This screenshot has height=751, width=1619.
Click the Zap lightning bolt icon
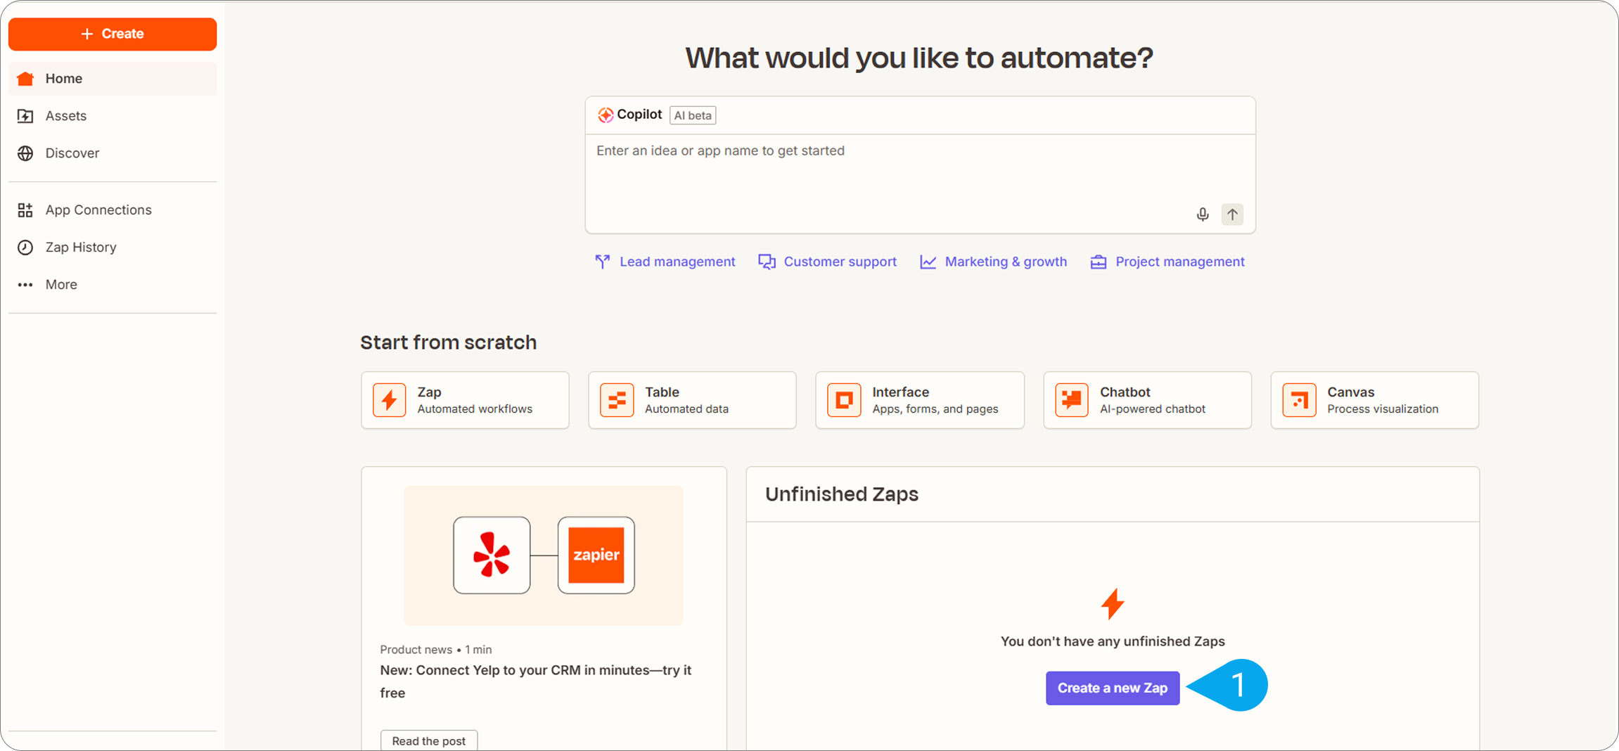coord(389,400)
